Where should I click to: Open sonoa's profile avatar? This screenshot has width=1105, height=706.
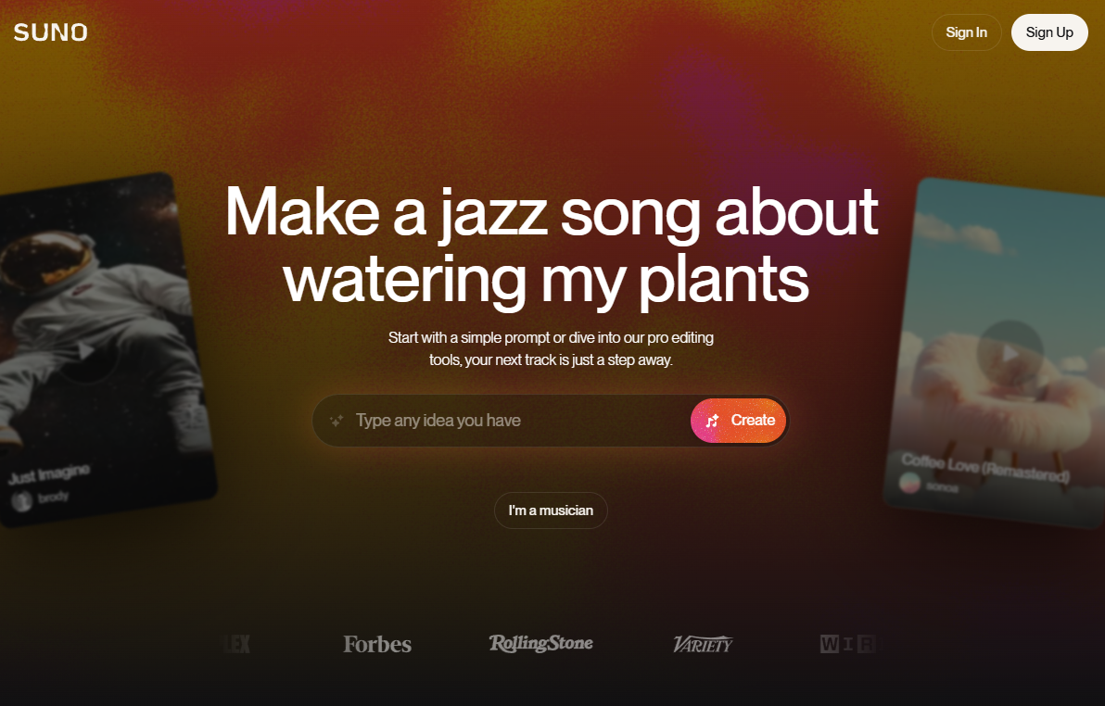[909, 483]
